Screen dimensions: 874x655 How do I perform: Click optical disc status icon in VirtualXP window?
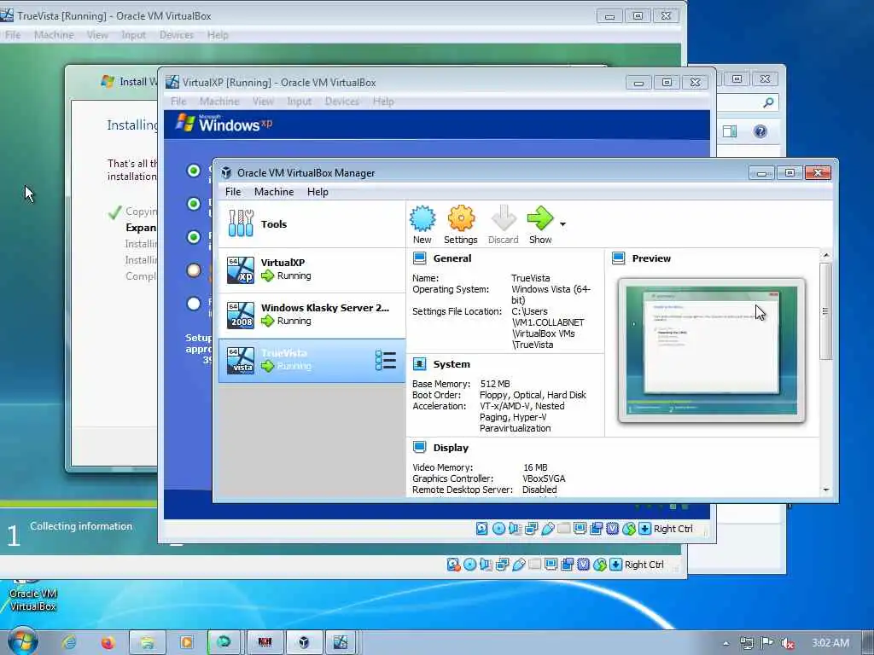pyautogui.click(x=498, y=529)
